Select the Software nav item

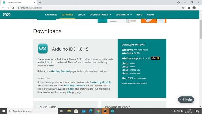click(67, 15)
